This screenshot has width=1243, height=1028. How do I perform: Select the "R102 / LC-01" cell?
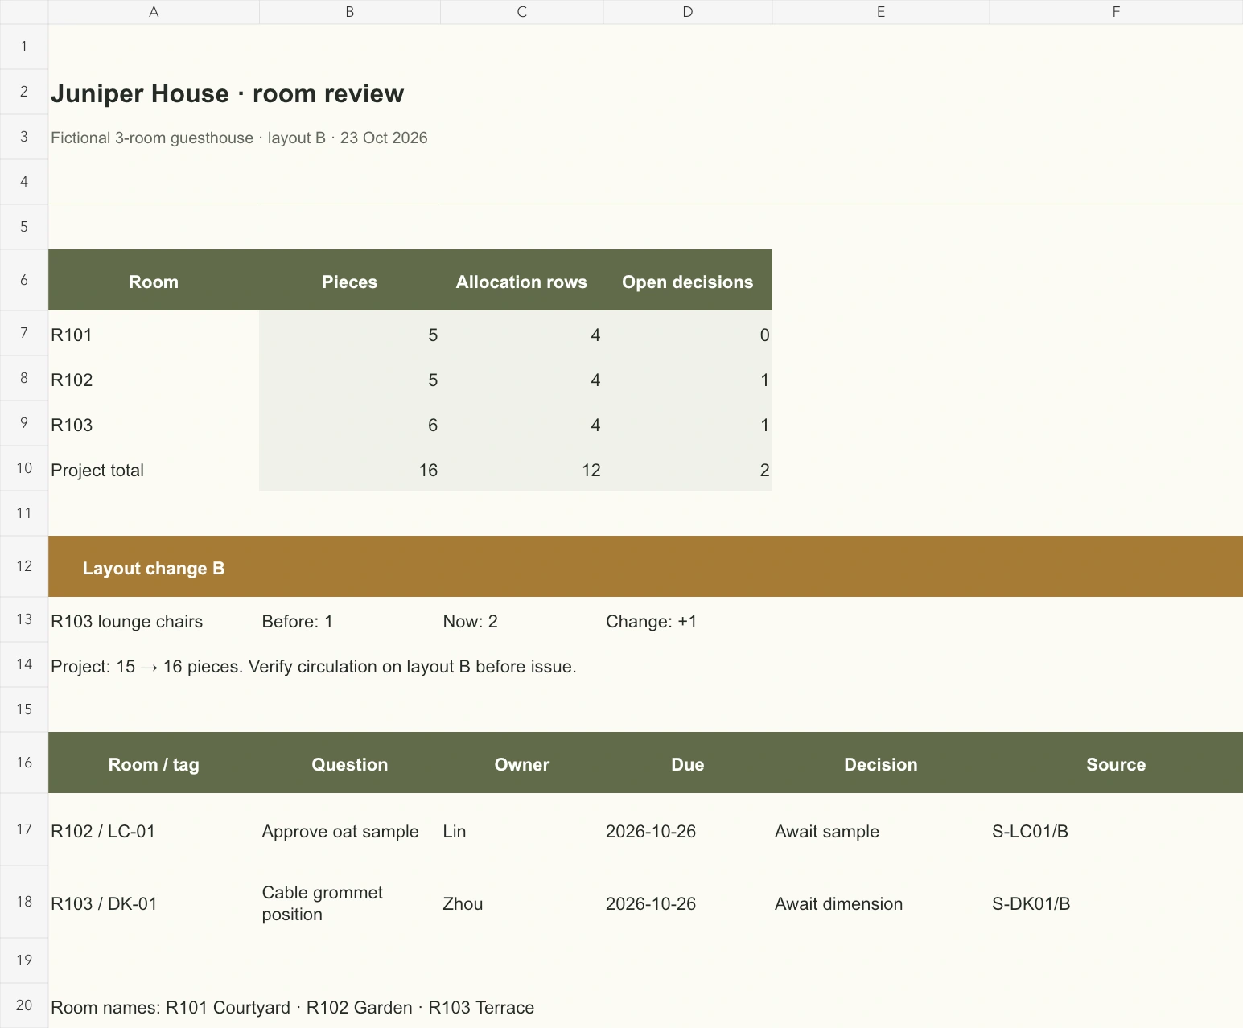click(x=154, y=831)
